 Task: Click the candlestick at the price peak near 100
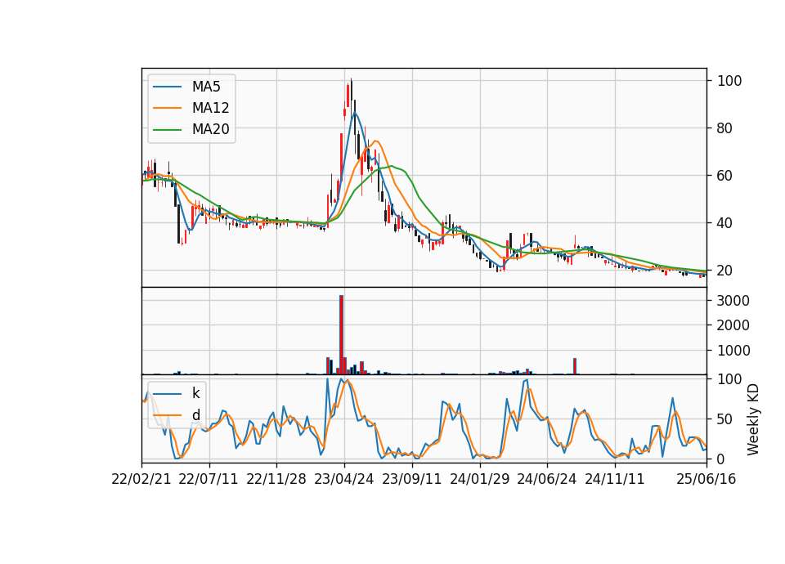pos(351,92)
